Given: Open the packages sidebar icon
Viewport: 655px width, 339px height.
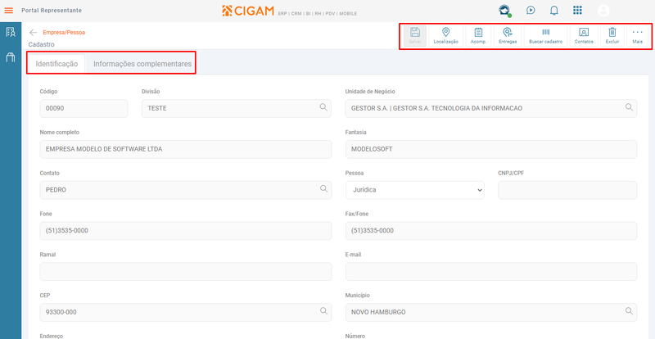Looking at the screenshot, I should [x=11, y=57].
